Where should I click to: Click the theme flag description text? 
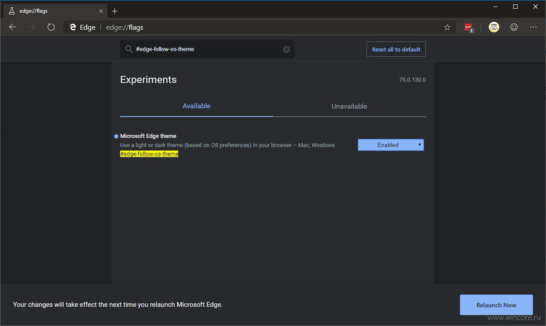(228, 145)
